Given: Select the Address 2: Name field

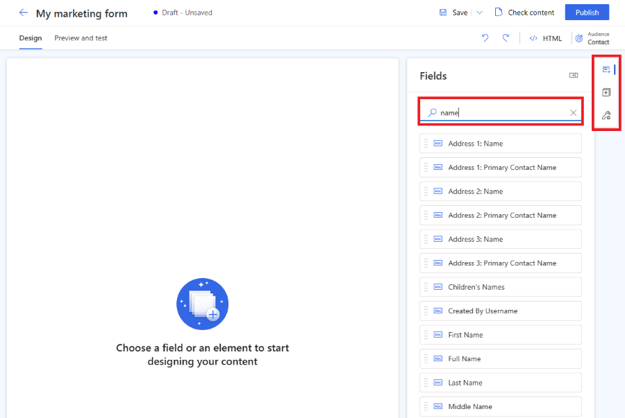Looking at the screenshot, I should pos(500,191).
